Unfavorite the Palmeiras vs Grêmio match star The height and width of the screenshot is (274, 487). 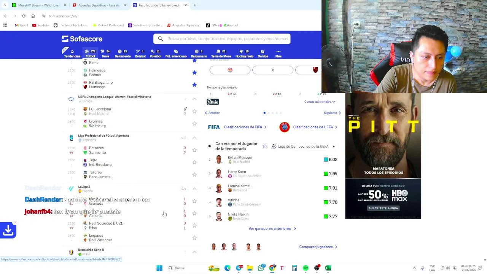(194, 72)
